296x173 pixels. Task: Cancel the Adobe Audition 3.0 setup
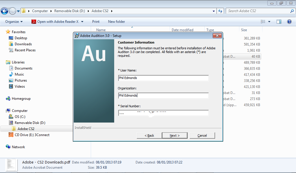click(202, 136)
